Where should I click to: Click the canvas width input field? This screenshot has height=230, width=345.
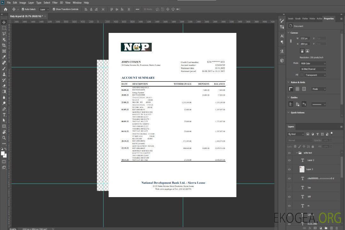305,38
